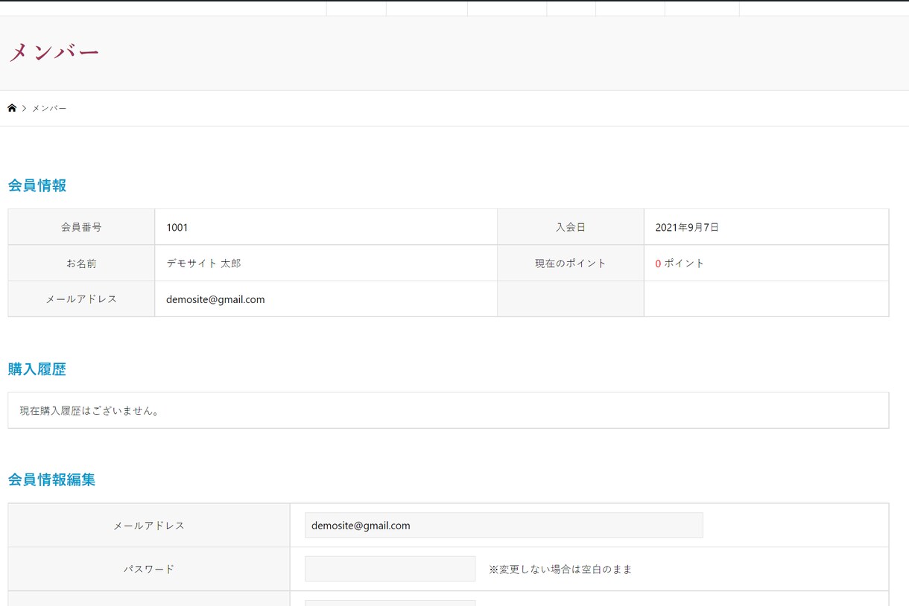Image resolution: width=909 pixels, height=606 pixels.
Task: Click the 会員番号 label cell
Action: pos(81,227)
